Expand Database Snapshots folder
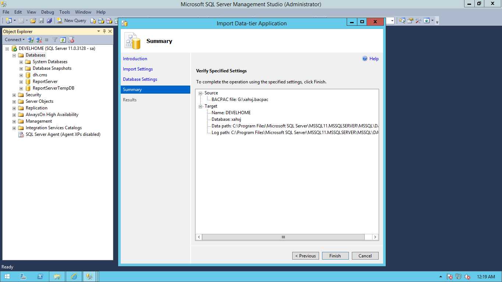 (21, 68)
